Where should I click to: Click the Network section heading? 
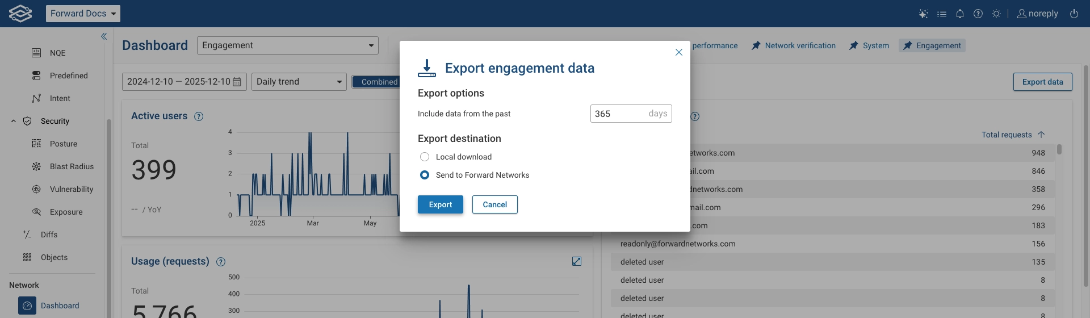tap(24, 285)
